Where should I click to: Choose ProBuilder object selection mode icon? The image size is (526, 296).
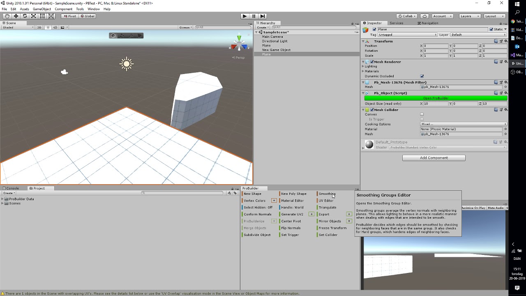113,36
